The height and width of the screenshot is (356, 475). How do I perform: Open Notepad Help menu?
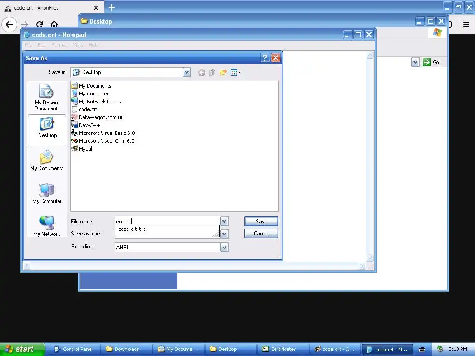tap(94, 45)
